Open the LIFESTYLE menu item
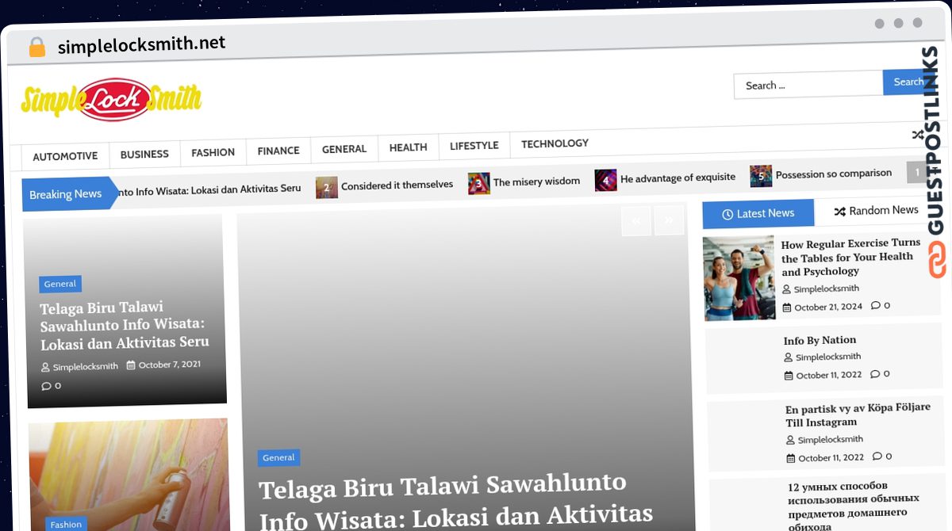Screen dimensions: 952x531 point(474,146)
